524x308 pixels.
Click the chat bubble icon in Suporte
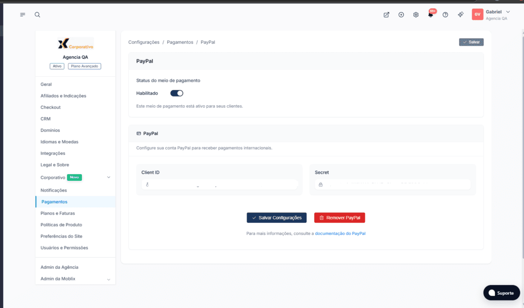492,293
